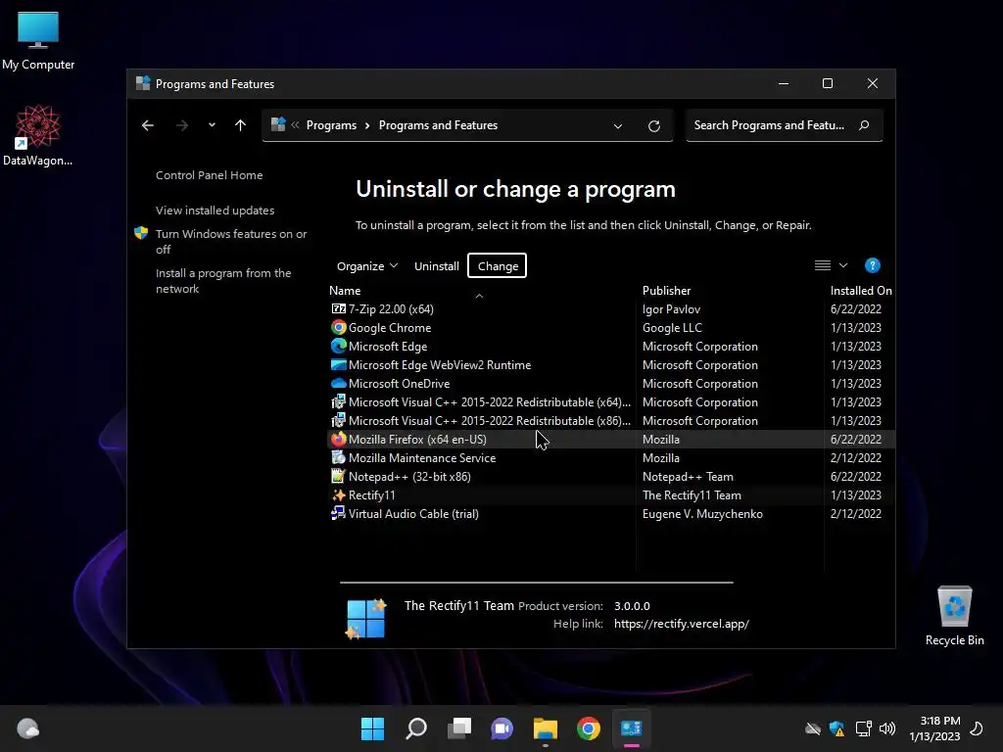
Task: Click the Notepad++ Team publisher cell
Action: click(688, 477)
